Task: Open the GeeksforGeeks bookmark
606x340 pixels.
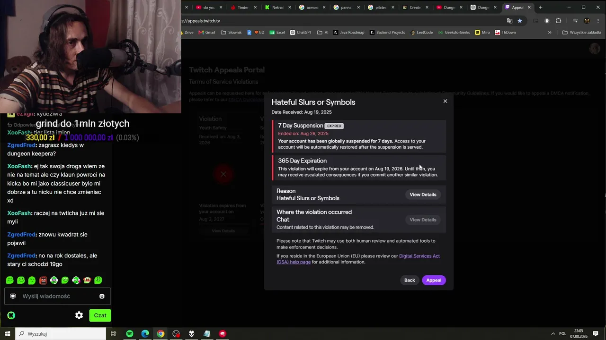Action: (454, 33)
